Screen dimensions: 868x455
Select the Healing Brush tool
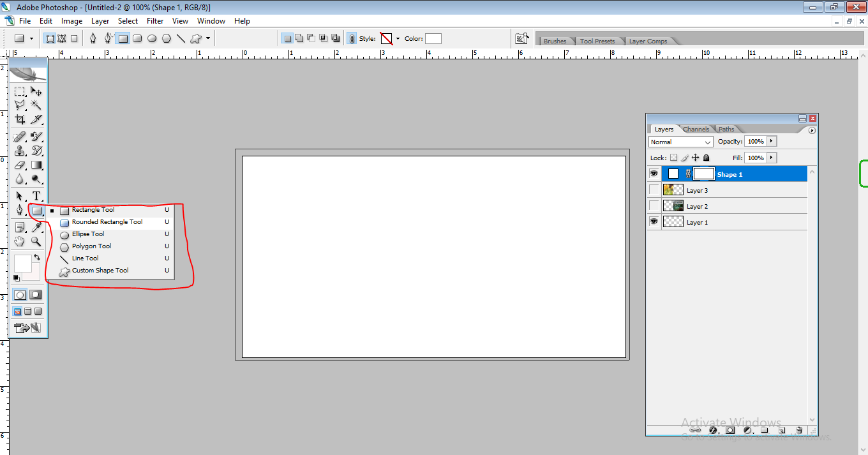20,137
